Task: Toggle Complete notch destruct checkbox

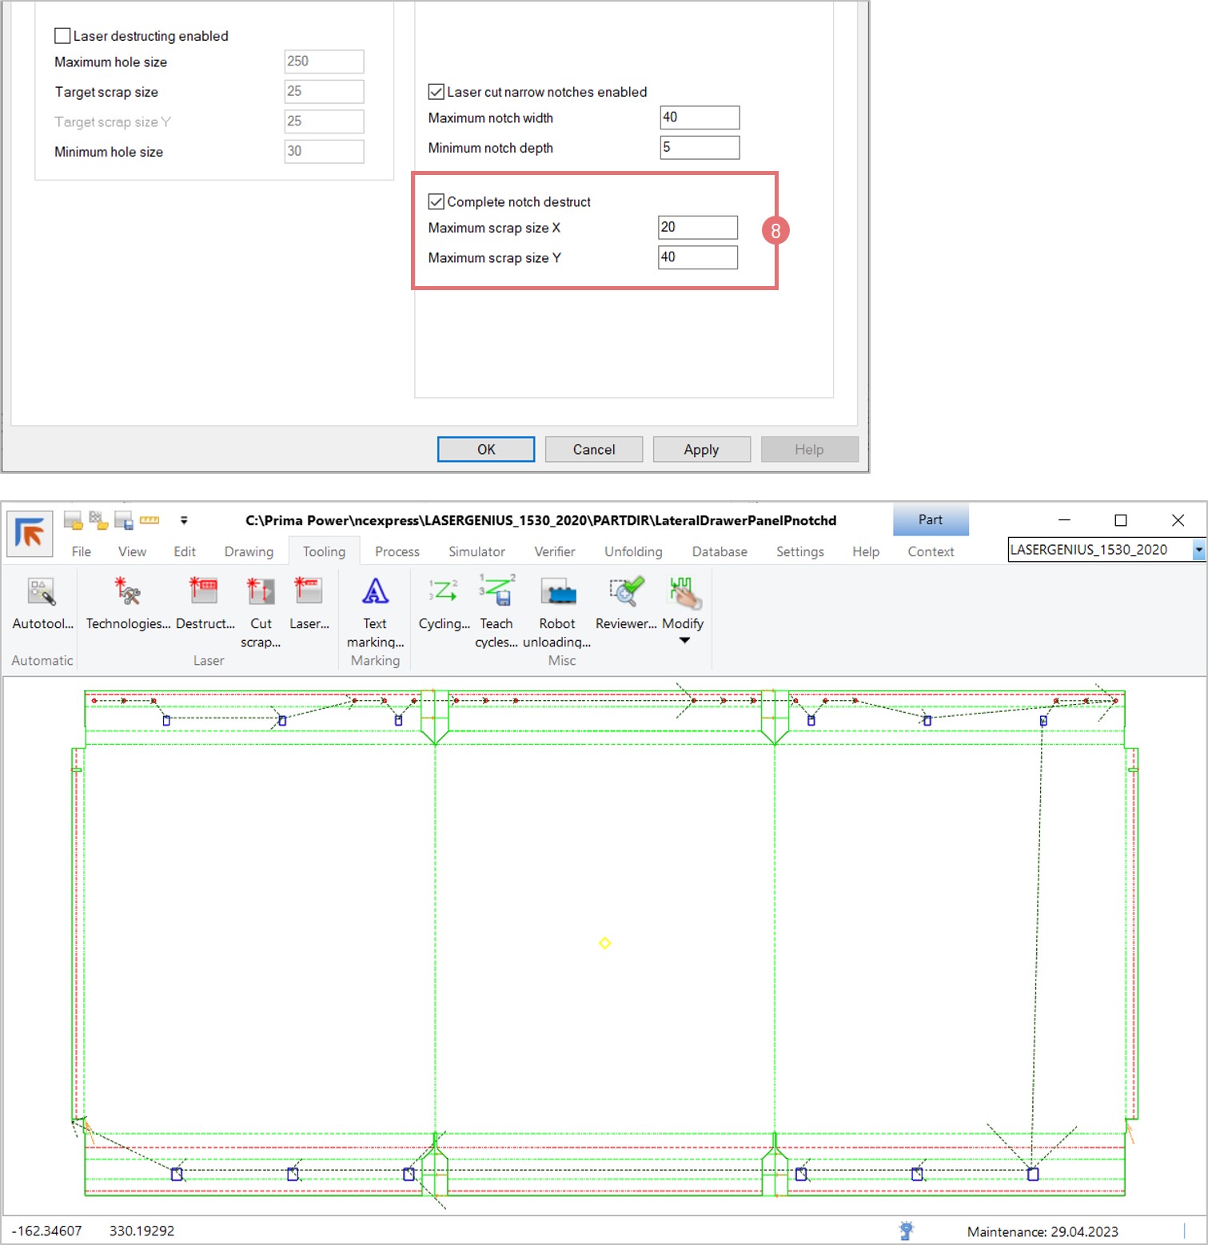Action: click(437, 202)
